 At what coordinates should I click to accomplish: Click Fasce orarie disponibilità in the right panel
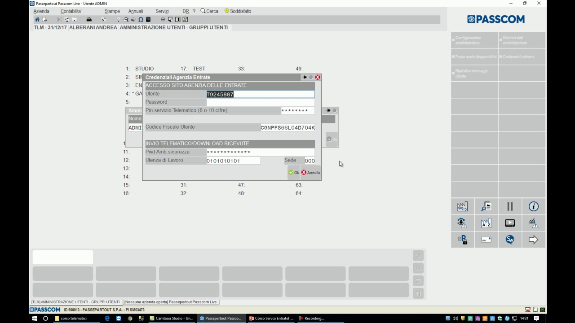point(474,57)
